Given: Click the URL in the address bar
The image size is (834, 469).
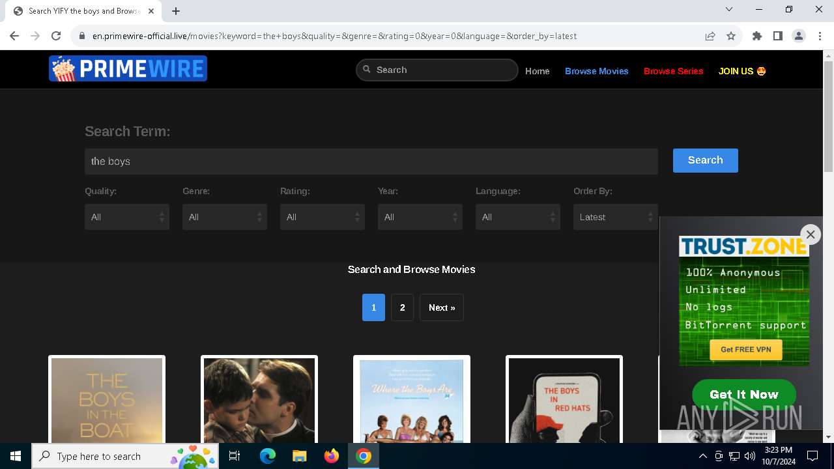Looking at the screenshot, I should [334, 36].
